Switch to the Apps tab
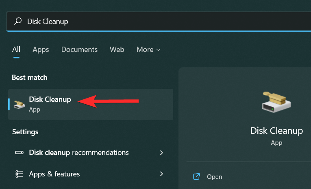Image resolution: width=311 pixels, height=189 pixels. tap(41, 49)
